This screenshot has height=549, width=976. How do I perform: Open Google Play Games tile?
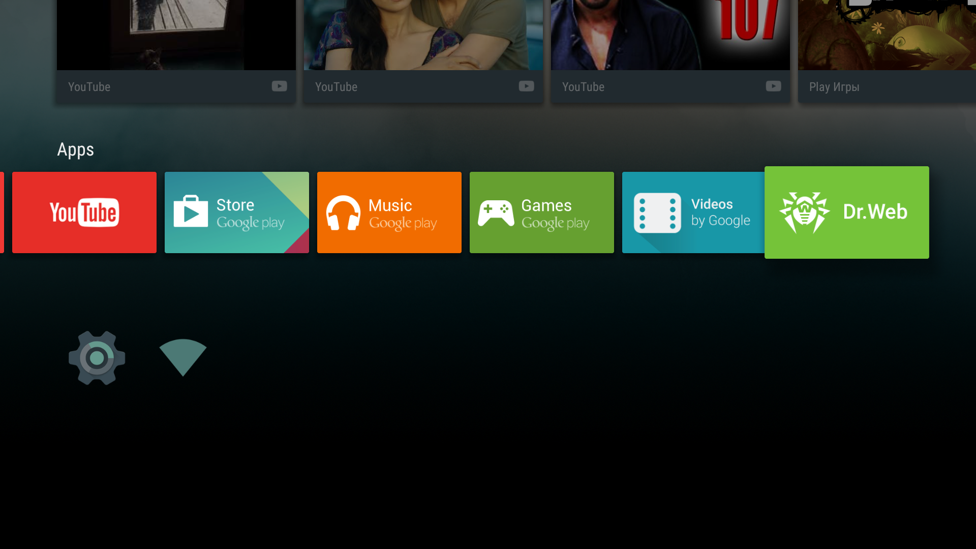(542, 212)
